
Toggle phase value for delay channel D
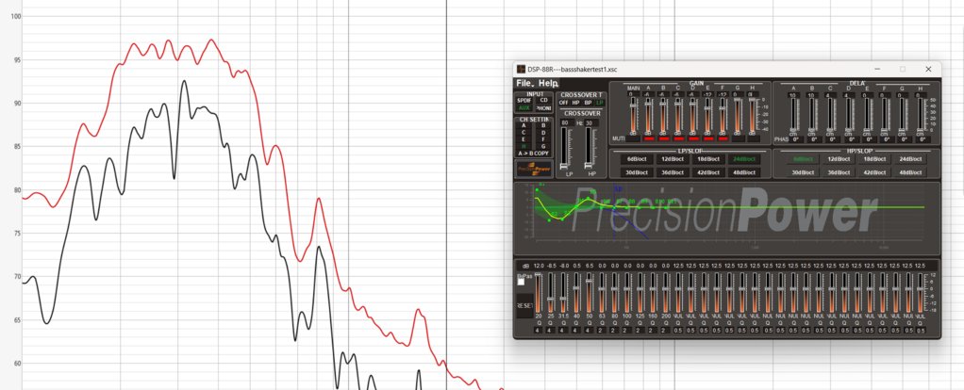coord(852,139)
